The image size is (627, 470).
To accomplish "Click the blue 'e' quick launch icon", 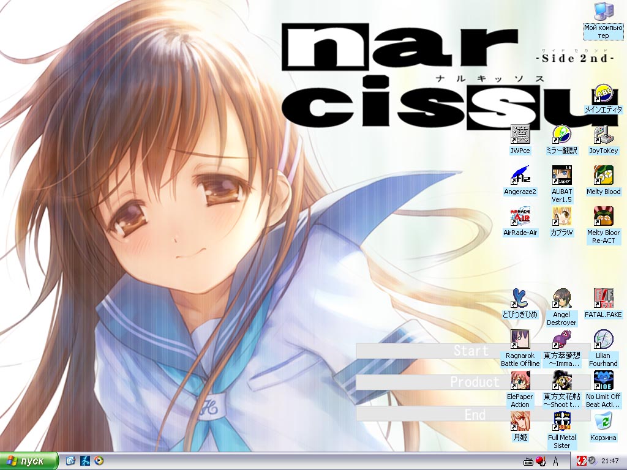I will [71, 461].
